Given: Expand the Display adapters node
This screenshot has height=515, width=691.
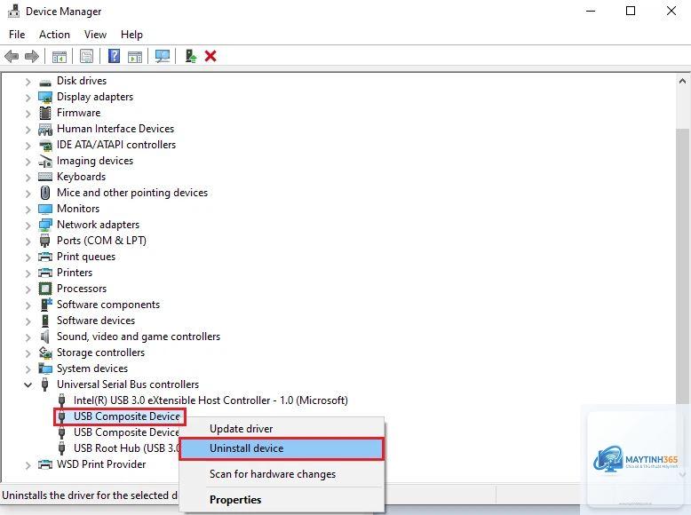Looking at the screenshot, I should coord(28,98).
